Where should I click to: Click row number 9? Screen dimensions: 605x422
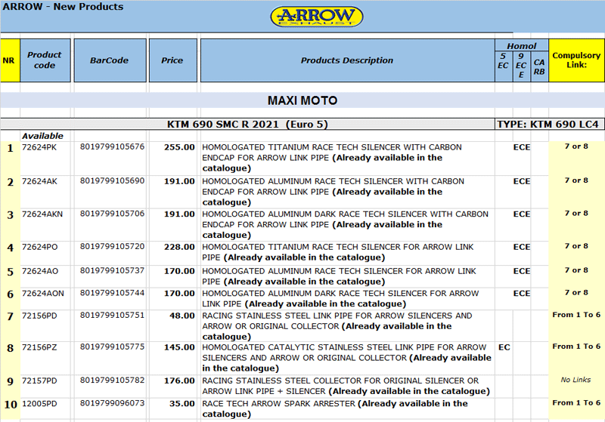(x=11, y=381)
